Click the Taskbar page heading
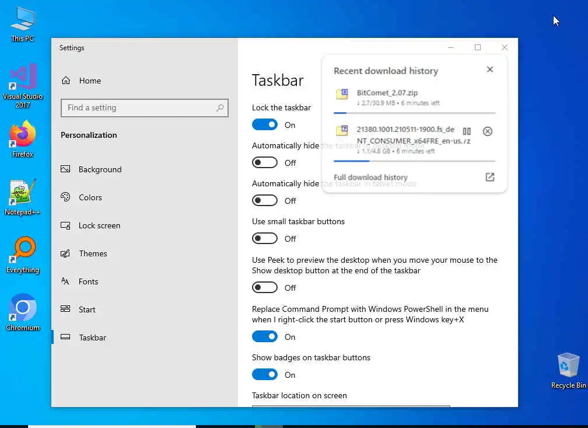 (x=278, y=80)
